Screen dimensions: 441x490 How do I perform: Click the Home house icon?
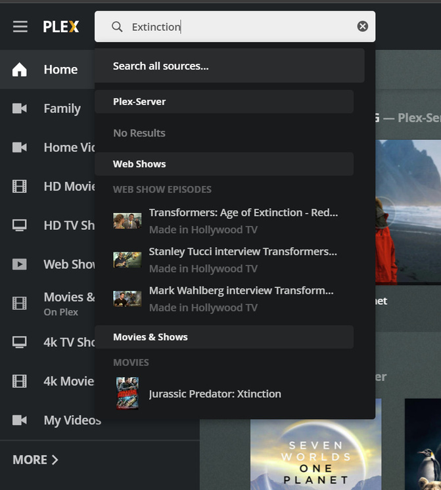pos(20,70)
